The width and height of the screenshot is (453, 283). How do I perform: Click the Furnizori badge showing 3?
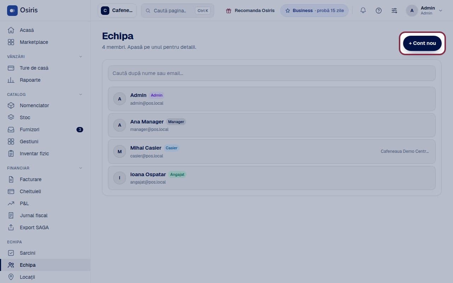80,129
